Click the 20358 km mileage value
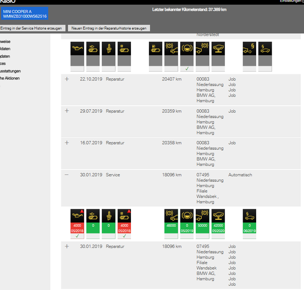304x290 pixels. pyautogui.click(x=172, y=143)
